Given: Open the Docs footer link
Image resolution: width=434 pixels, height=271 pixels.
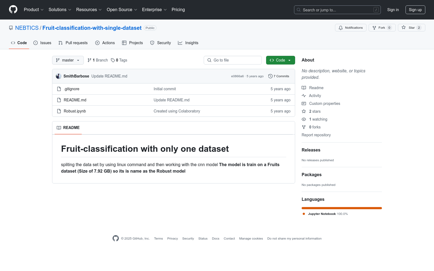Looking at the screenshot, I should click(216, 238).
